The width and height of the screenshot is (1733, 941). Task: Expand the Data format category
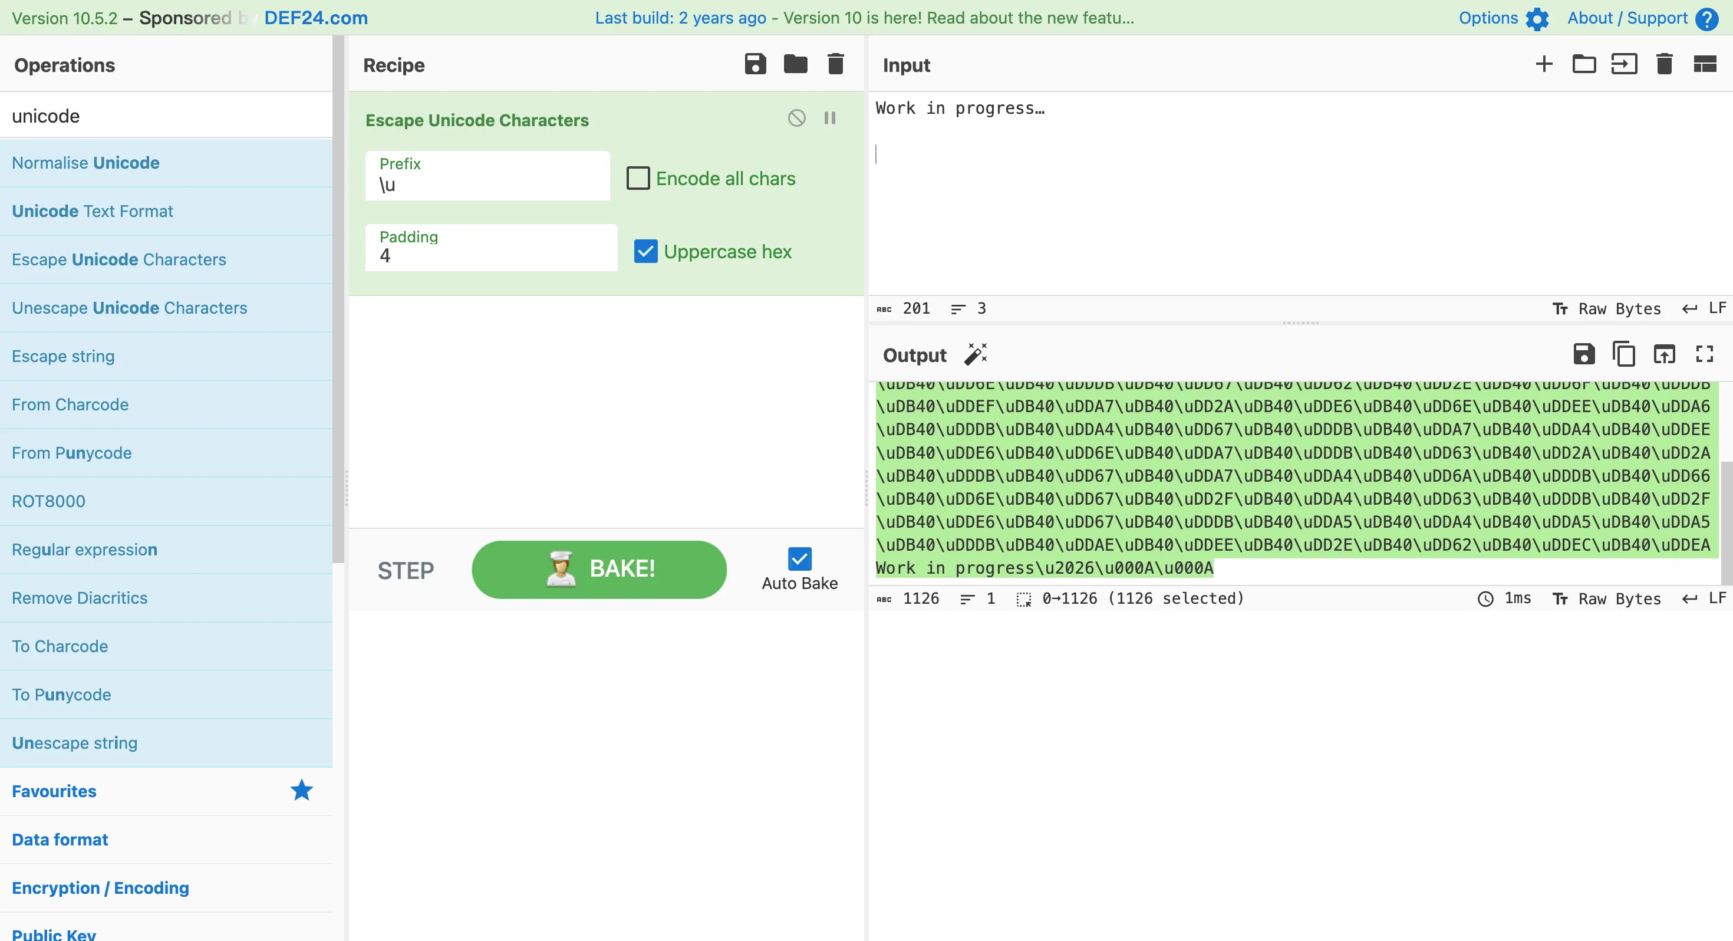[60, 840]
